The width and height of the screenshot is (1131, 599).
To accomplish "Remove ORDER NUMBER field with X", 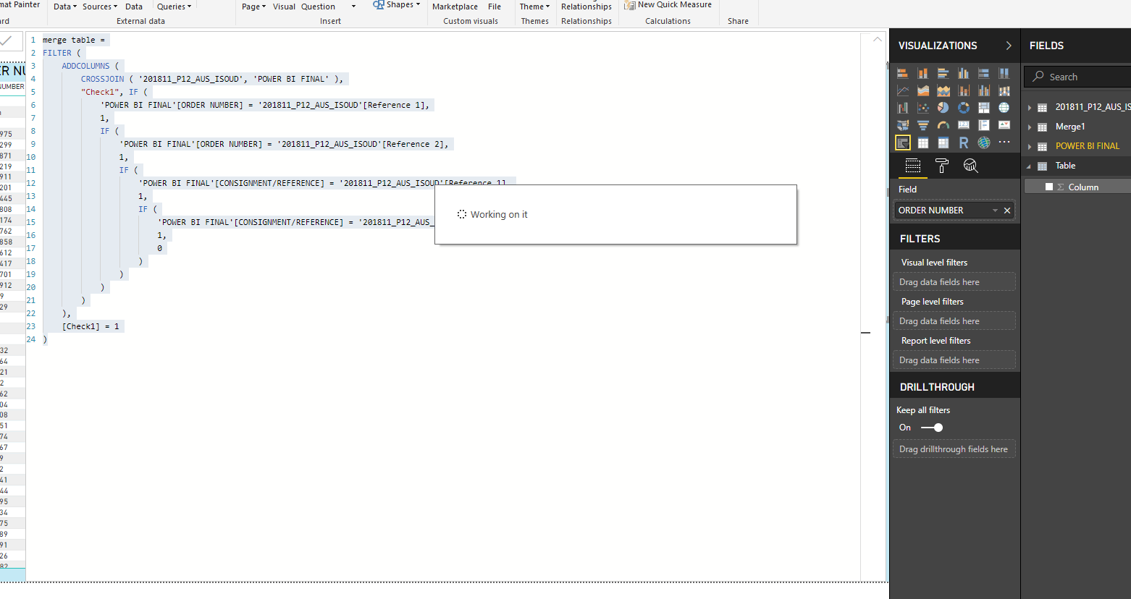I will pyautogui.click(x=1007, y=211).
